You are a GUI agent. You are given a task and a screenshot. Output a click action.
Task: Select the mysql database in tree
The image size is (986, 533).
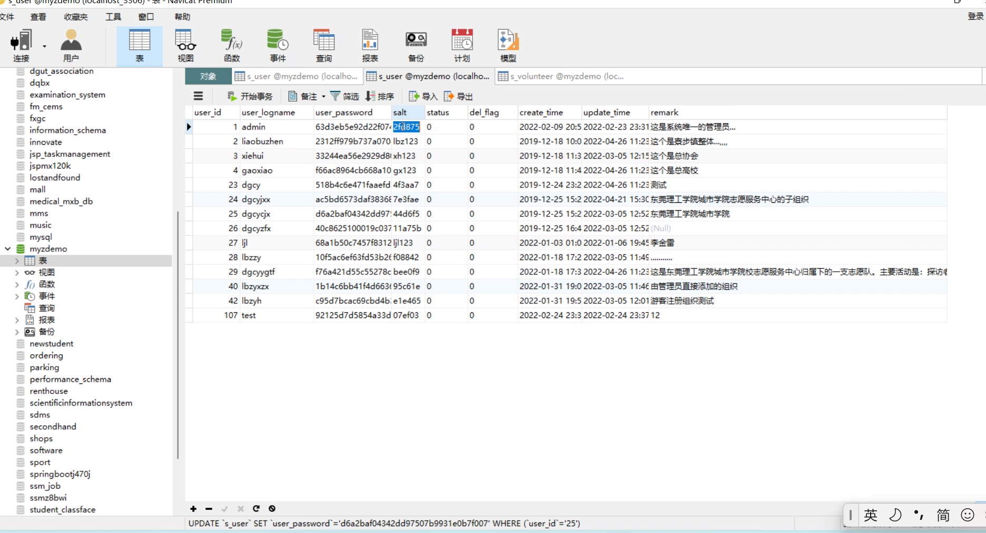point(41,237)
